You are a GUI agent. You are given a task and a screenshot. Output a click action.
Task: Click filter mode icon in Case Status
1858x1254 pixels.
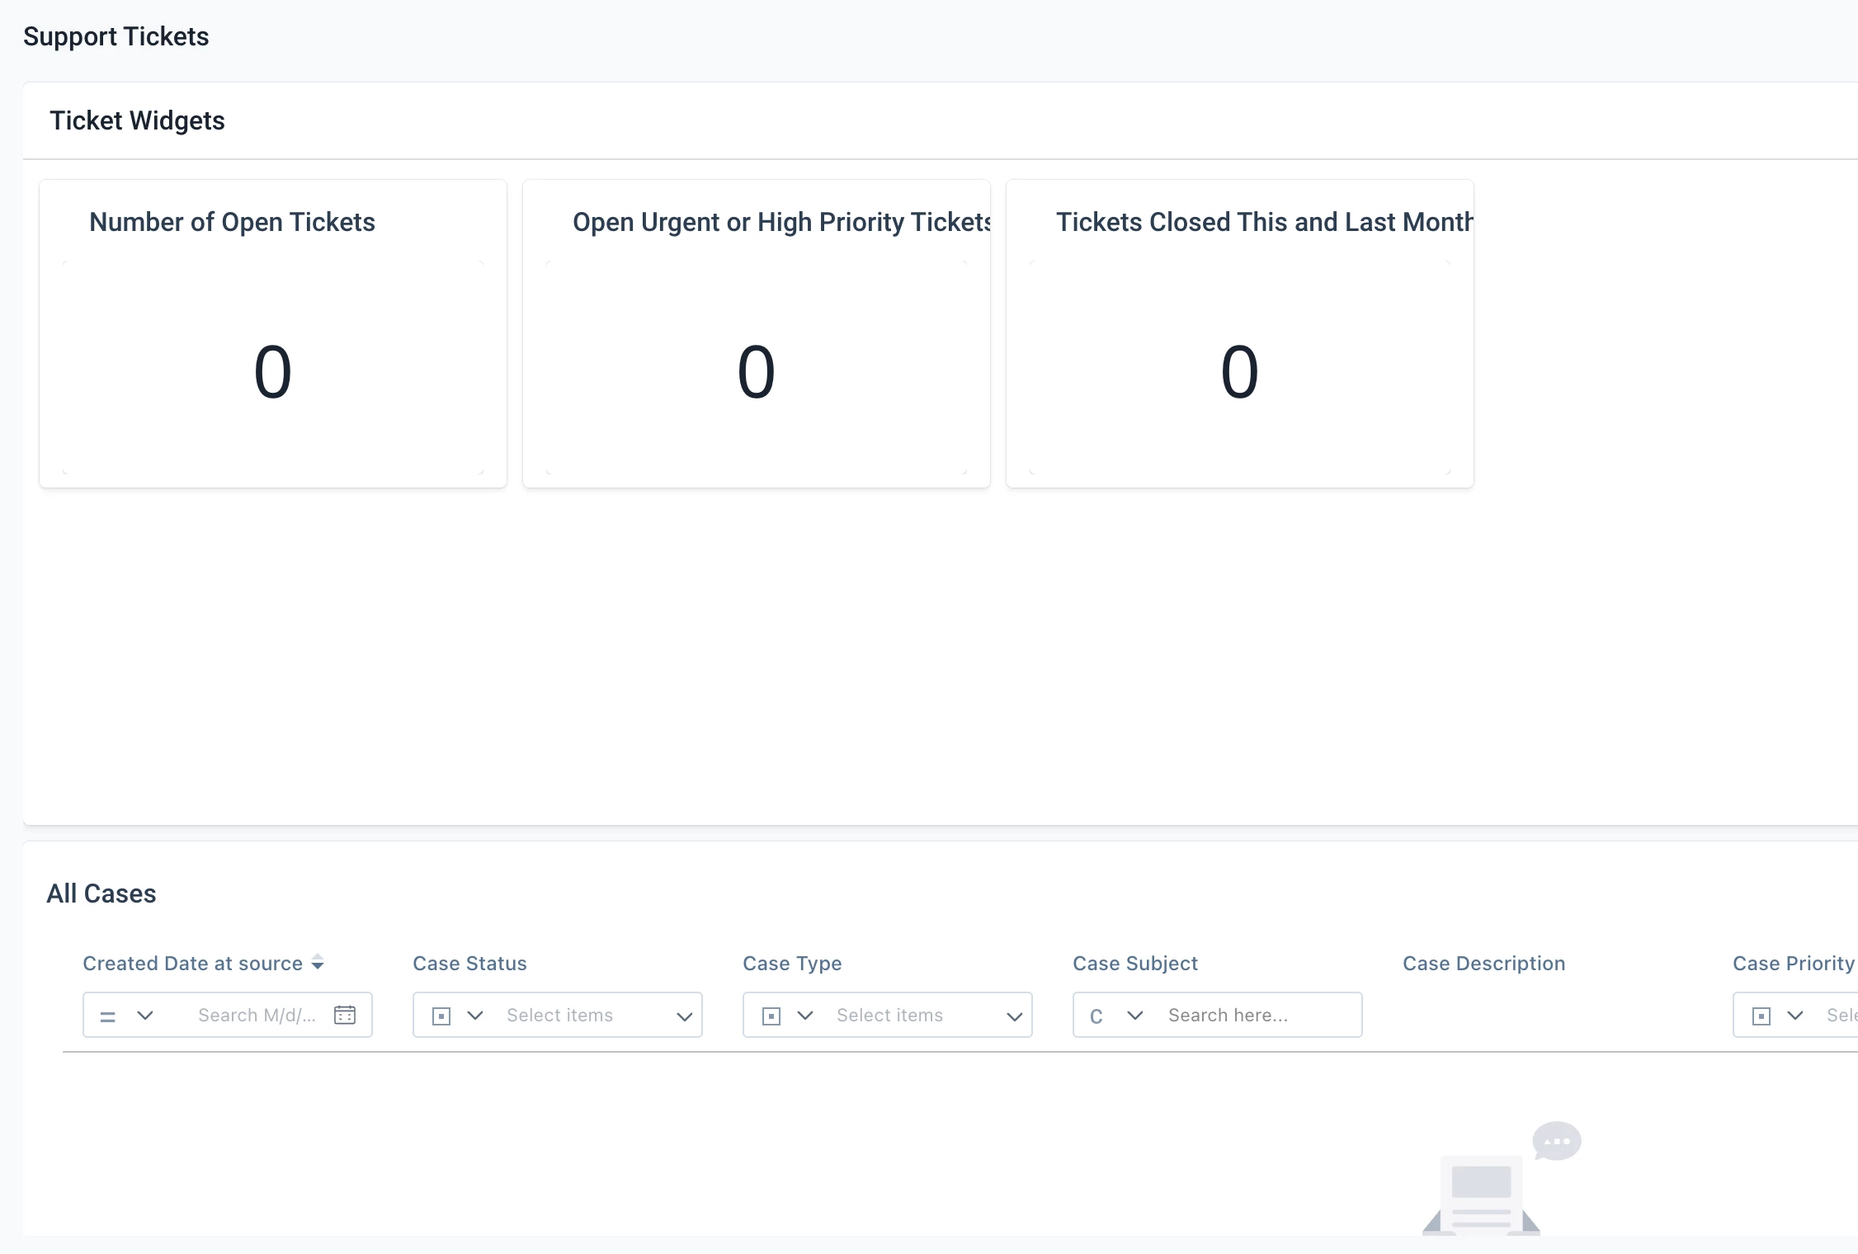[441, 1016]
